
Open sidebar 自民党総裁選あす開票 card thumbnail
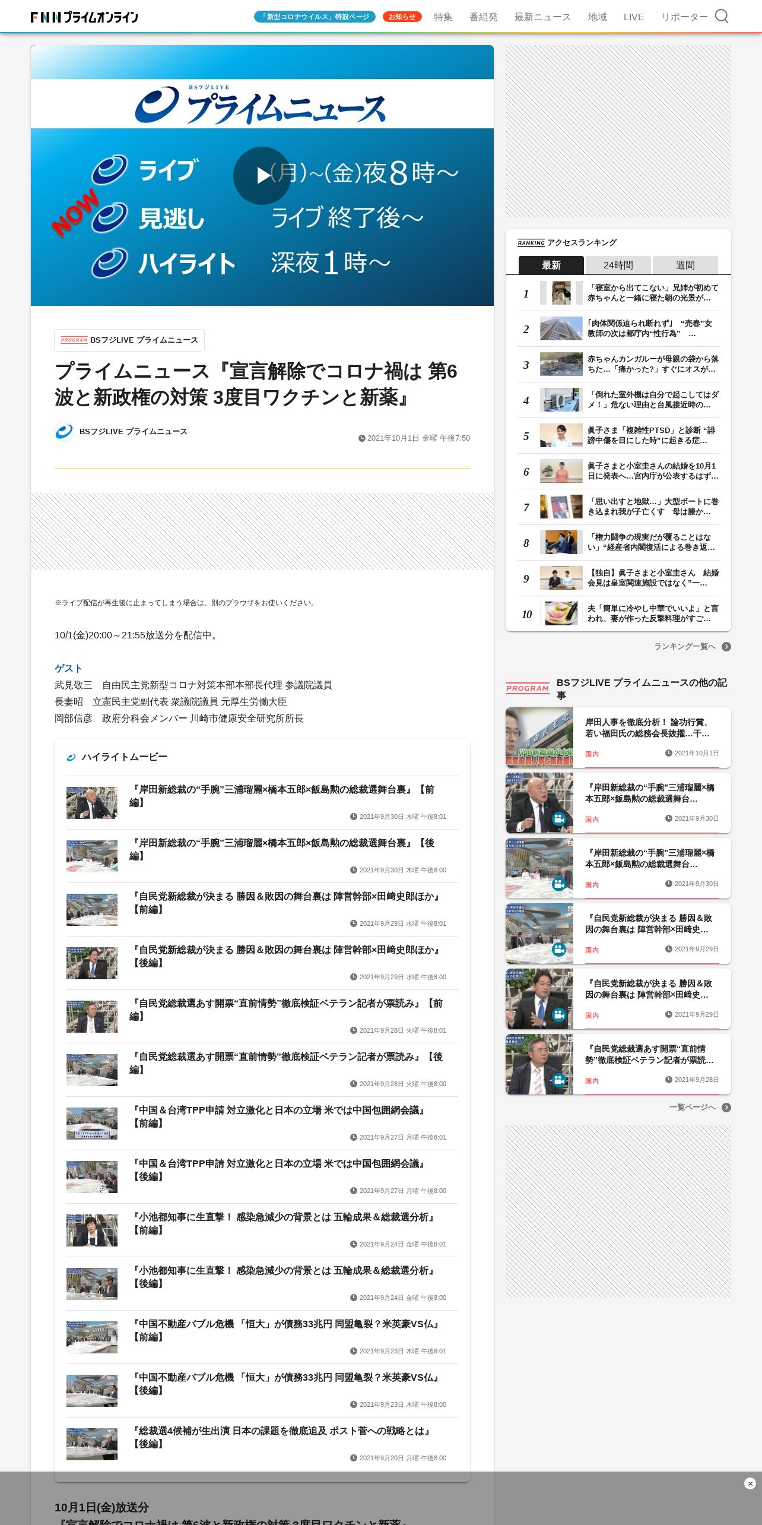tap(539, 1064)
